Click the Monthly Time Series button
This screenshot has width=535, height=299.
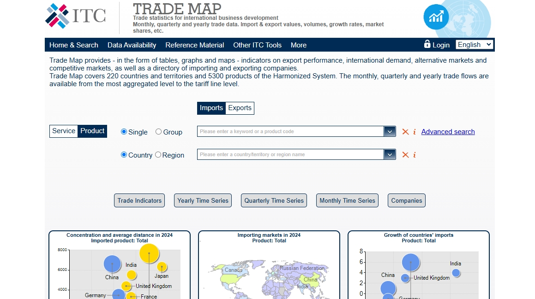point(347,200)
